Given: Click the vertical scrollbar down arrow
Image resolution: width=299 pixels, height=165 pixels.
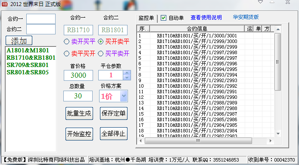Looking at the screenshot, I should 278,134.
